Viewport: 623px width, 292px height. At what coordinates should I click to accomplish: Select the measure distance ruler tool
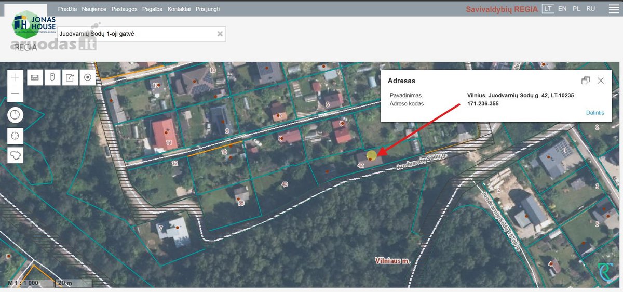click(x=34, y=77)
